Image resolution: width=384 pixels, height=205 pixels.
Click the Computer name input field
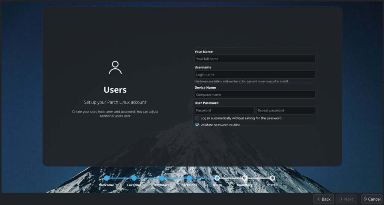[x=255, y=95]
